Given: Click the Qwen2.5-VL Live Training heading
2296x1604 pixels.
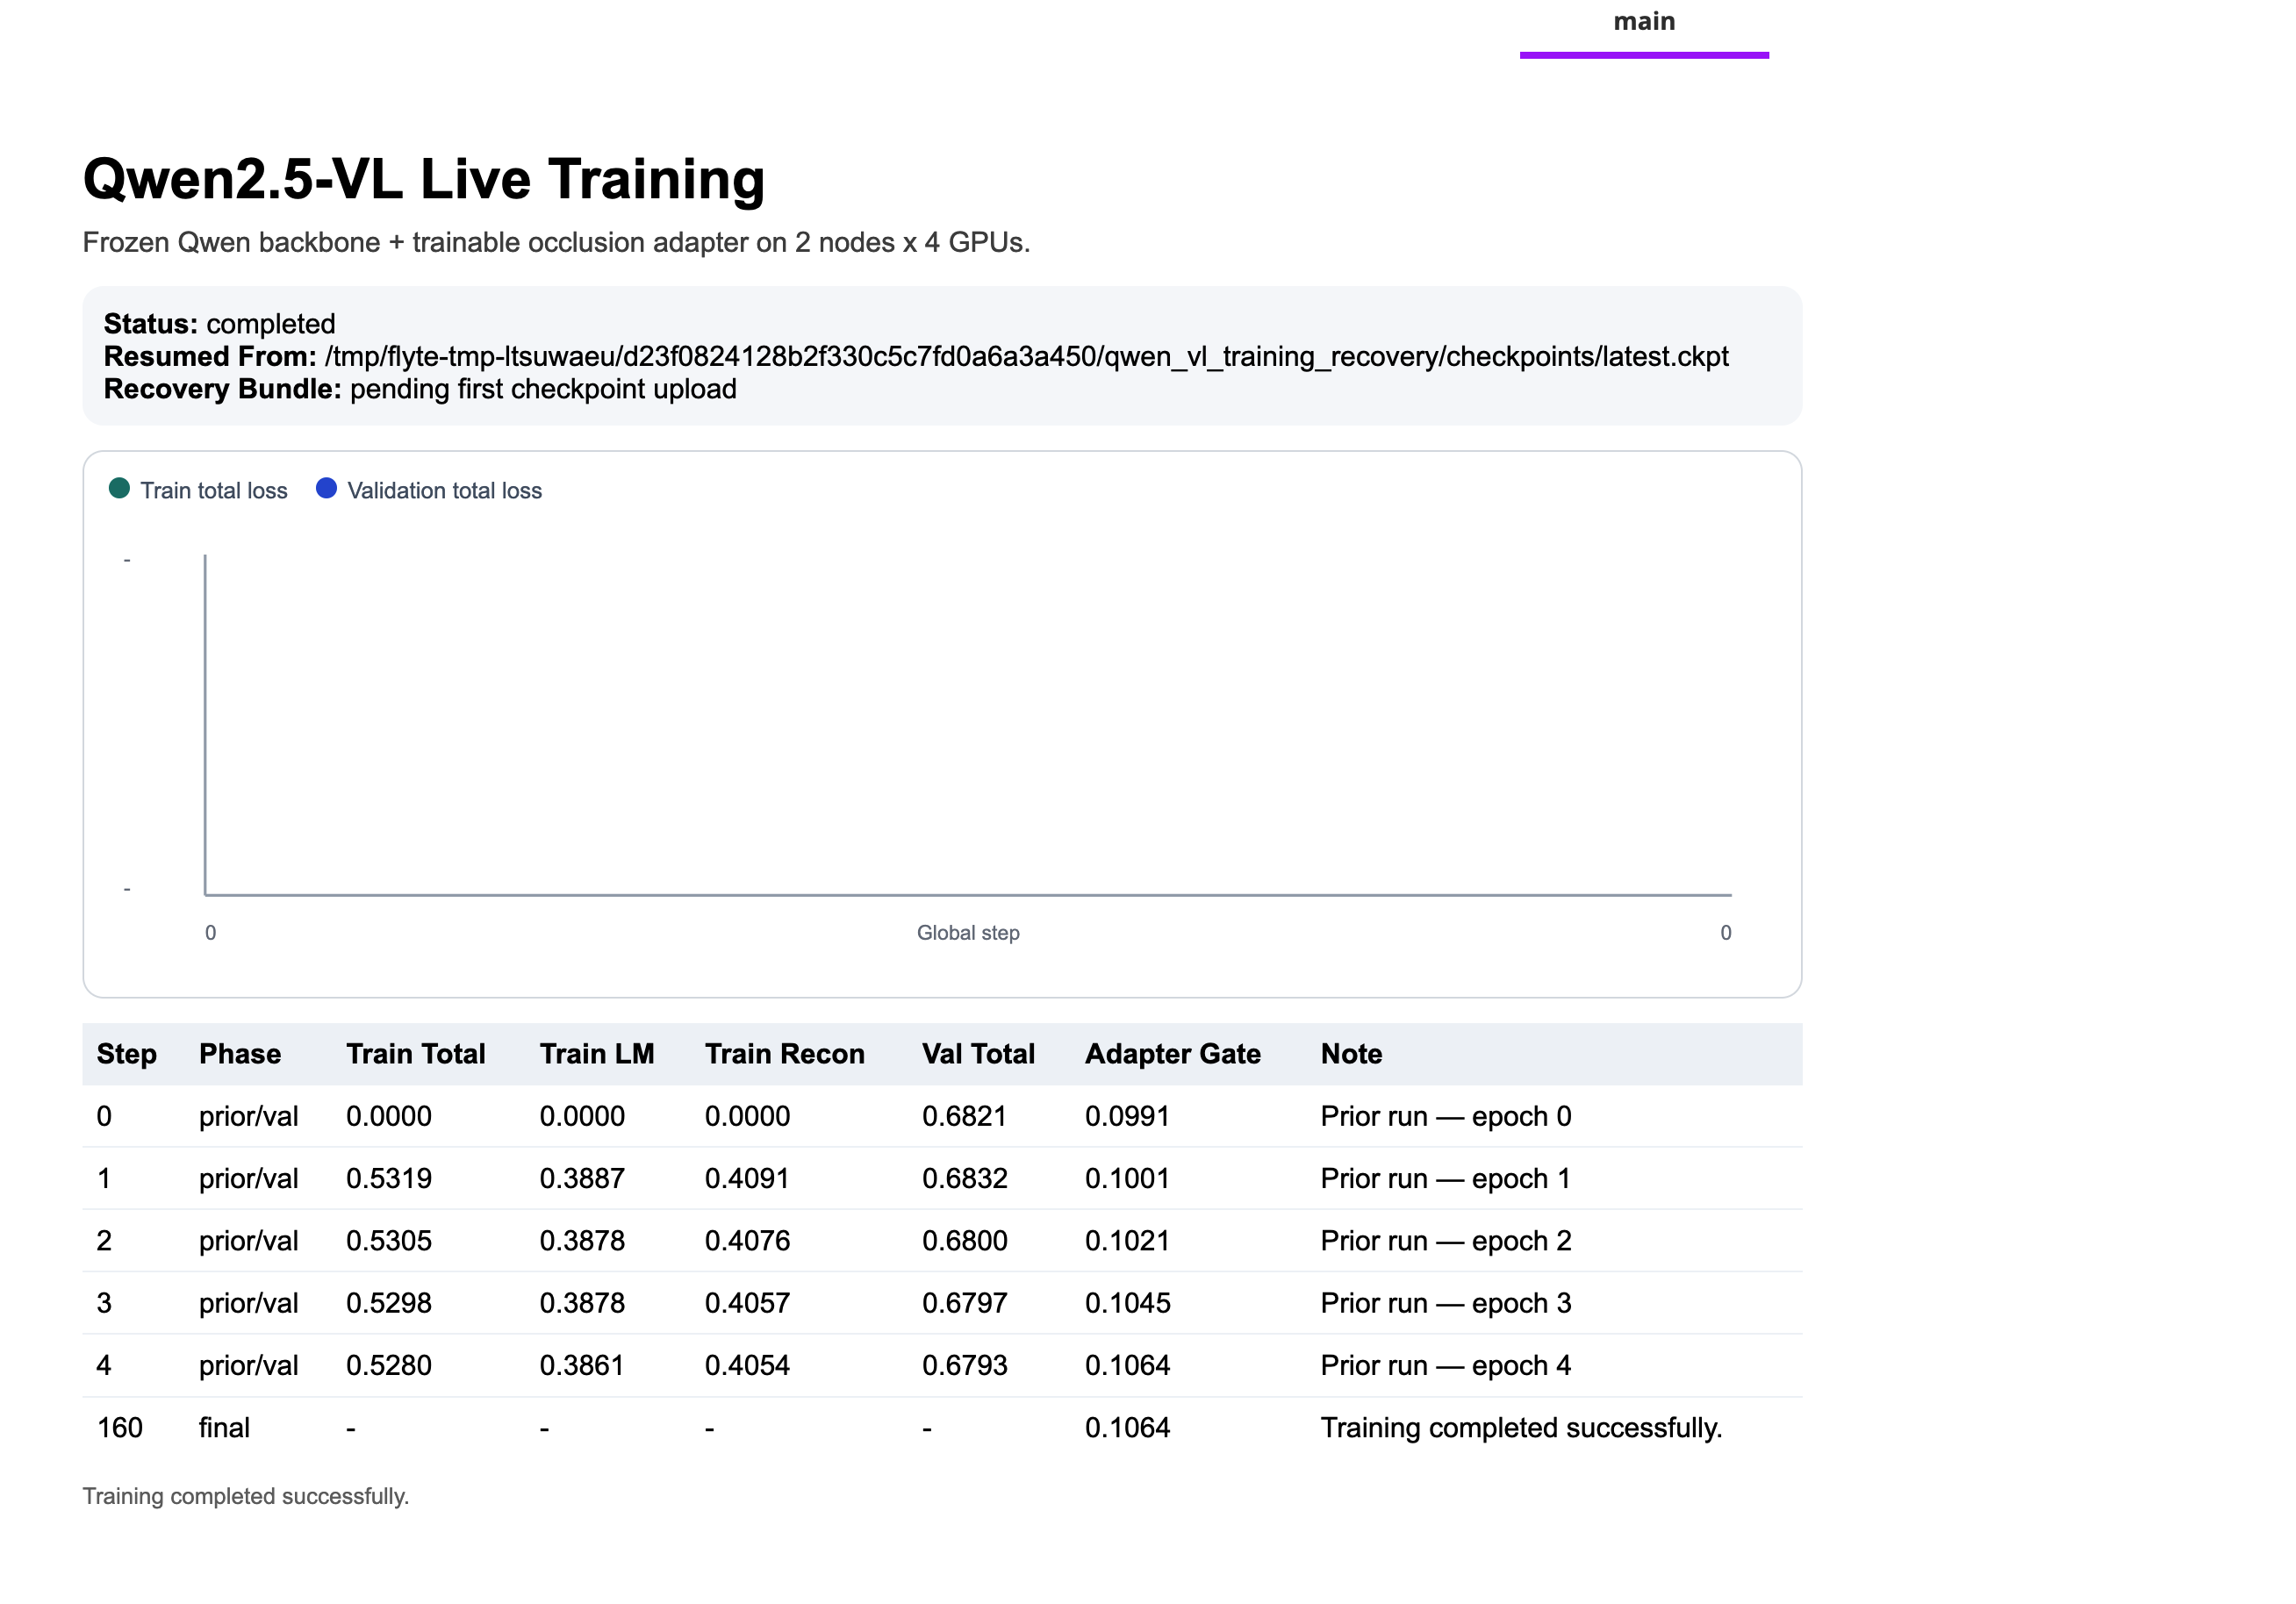Looking at the screenshot, I should (x=423, y=180).
